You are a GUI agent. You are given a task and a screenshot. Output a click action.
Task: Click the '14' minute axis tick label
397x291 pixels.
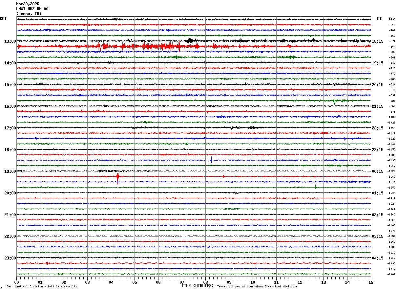pyautogui.click(x=347, y=282)
